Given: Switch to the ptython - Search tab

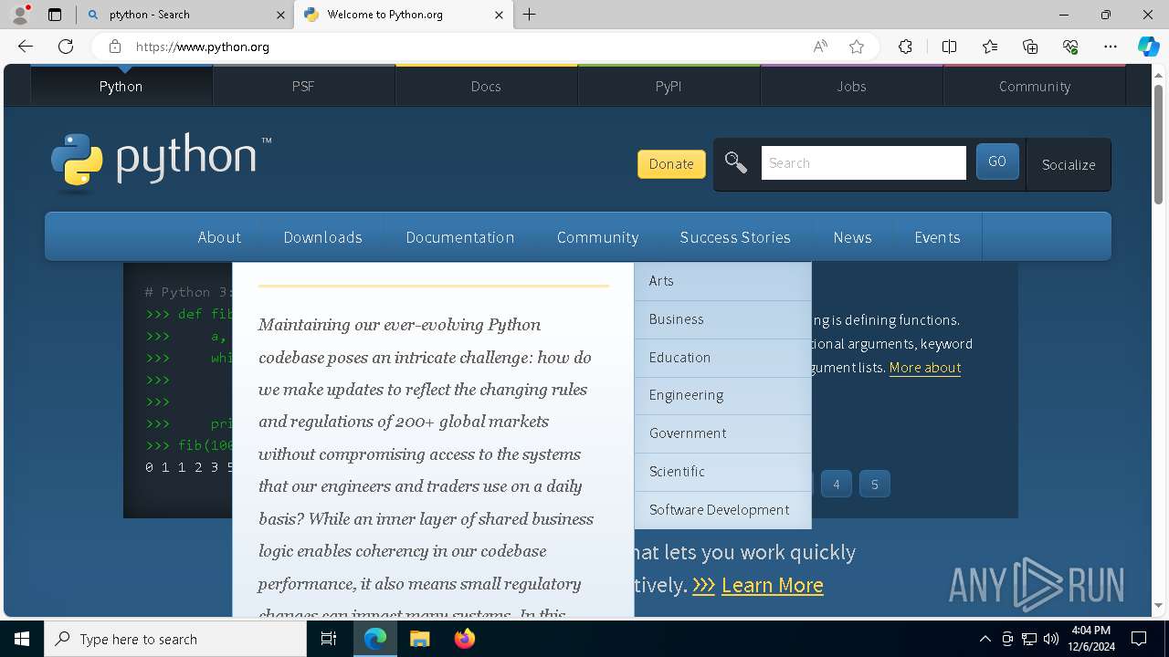Looking at the screenshot, I should 185,15.
